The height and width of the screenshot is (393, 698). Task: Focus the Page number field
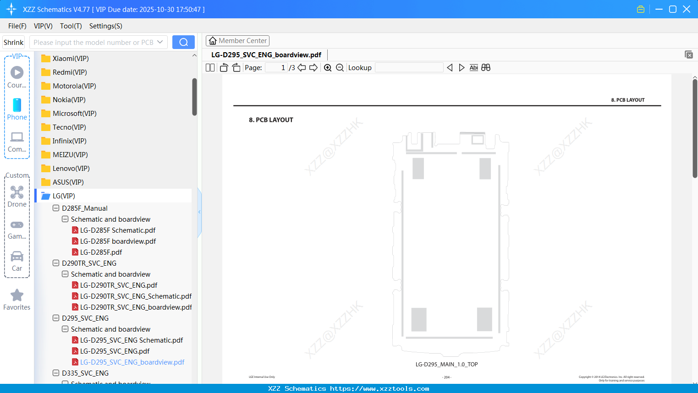[276, 68]
